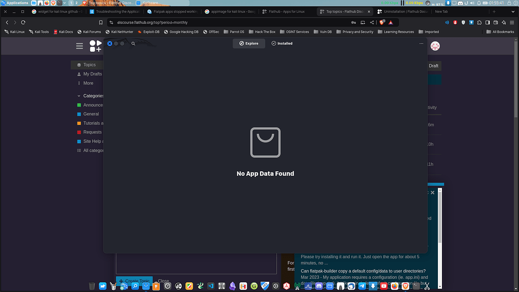Open the search in GNOME Software
Viewport: 519px width, 292px height.
[133, 44]
